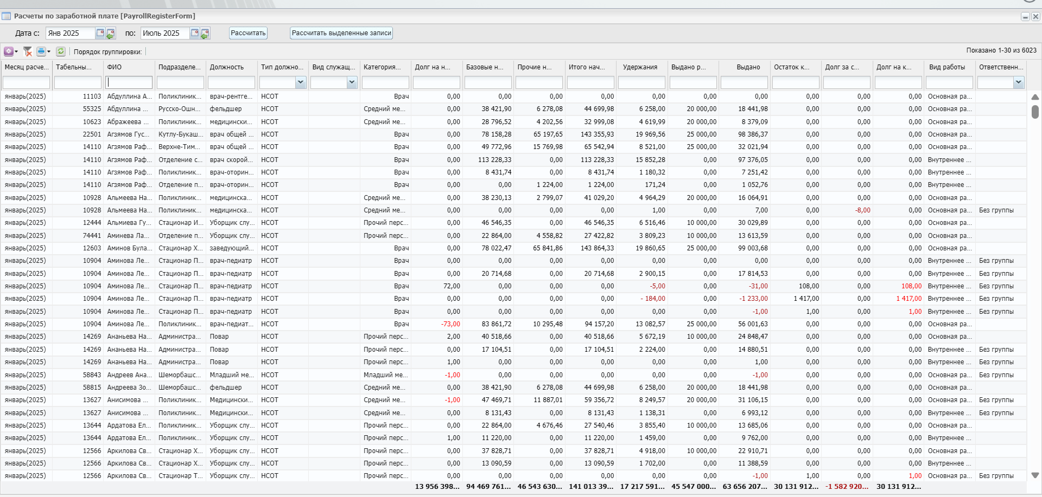Click the '27 540,46' total cell
Image resolution: width=1042 pixels, height=497 pixels.
590,425
